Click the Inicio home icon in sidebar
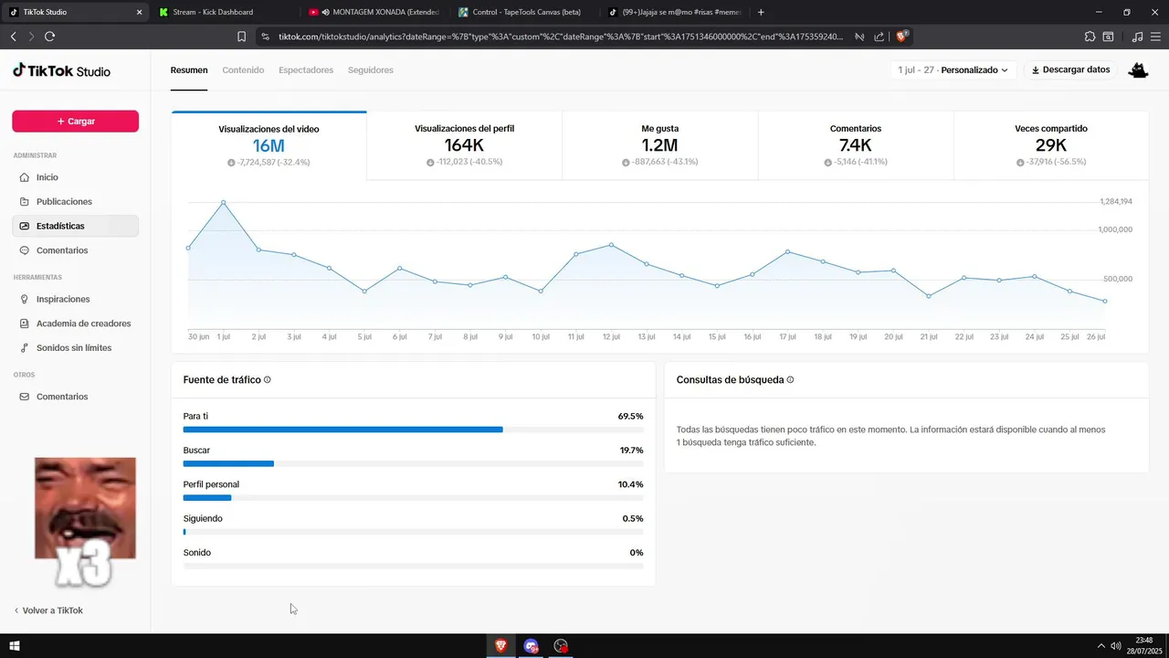The image size is (1169, 658). click(24, 177)
